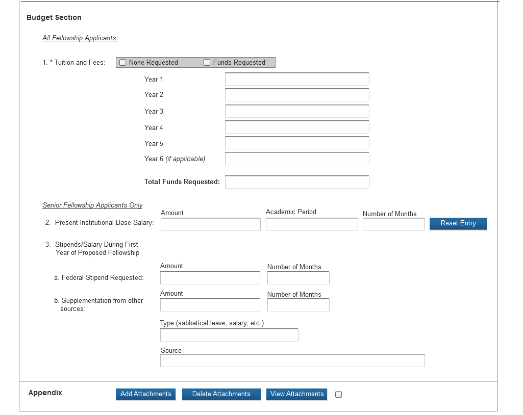Focus the Source text field

click(292, 360)
